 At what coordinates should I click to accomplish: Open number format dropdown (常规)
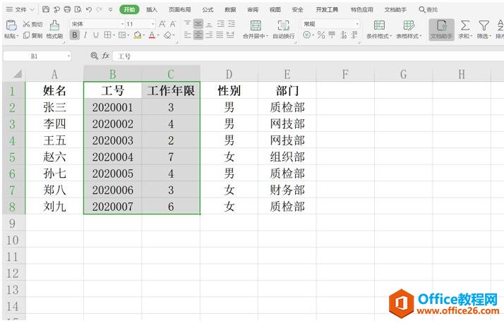357,24
